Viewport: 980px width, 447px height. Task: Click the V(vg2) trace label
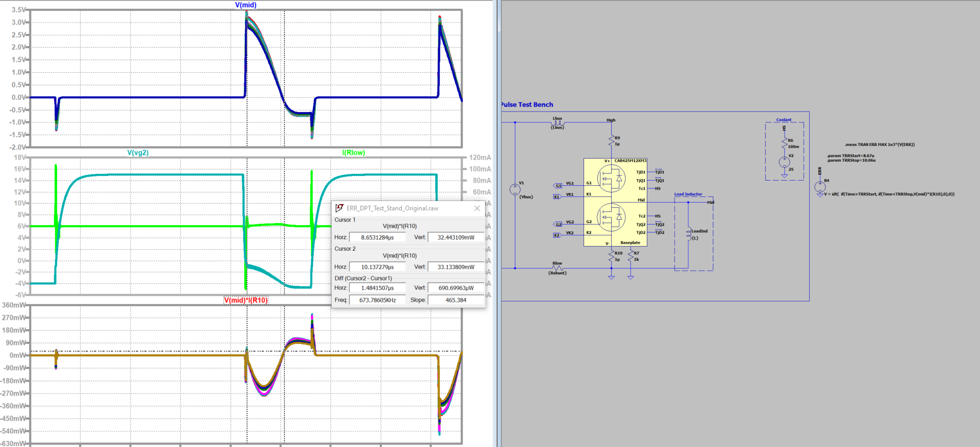tap(138, 152)
